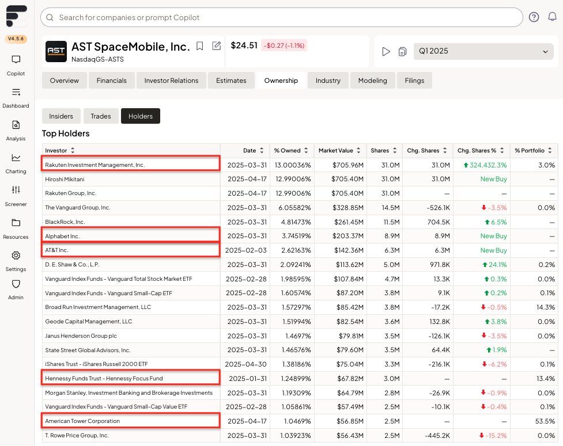This screenshot has height=446, width=563.
Task: Select Vanguard Small-Cap Value ETF row
Action: tap(300, 407)
